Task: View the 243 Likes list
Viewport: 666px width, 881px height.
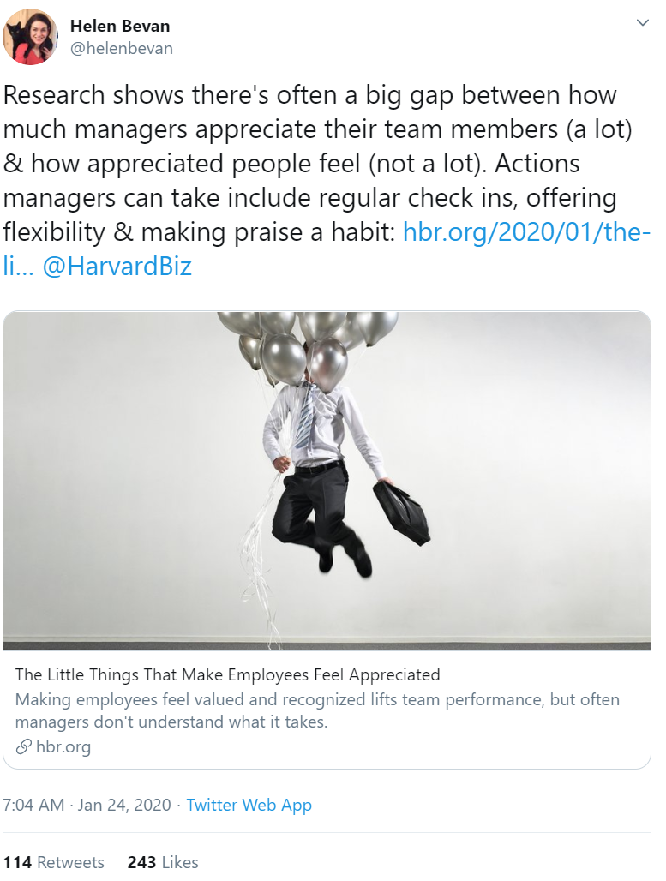Action: click(x=163, y=862)
